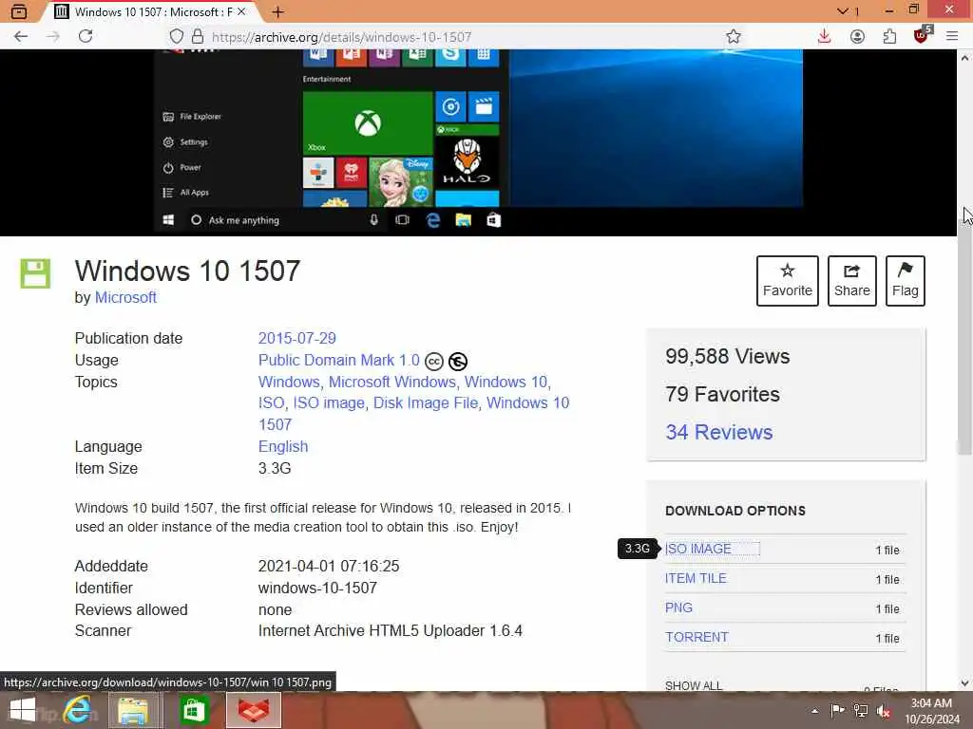The width and height of the screenshot is (973, 729).
Task: Open the Windows Start button
Action: click(x=23, y=710)
